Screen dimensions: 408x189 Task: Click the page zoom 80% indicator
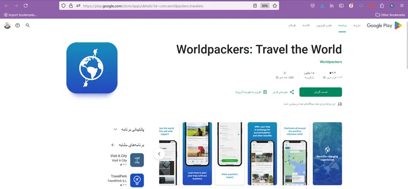(x=265, y=6)
